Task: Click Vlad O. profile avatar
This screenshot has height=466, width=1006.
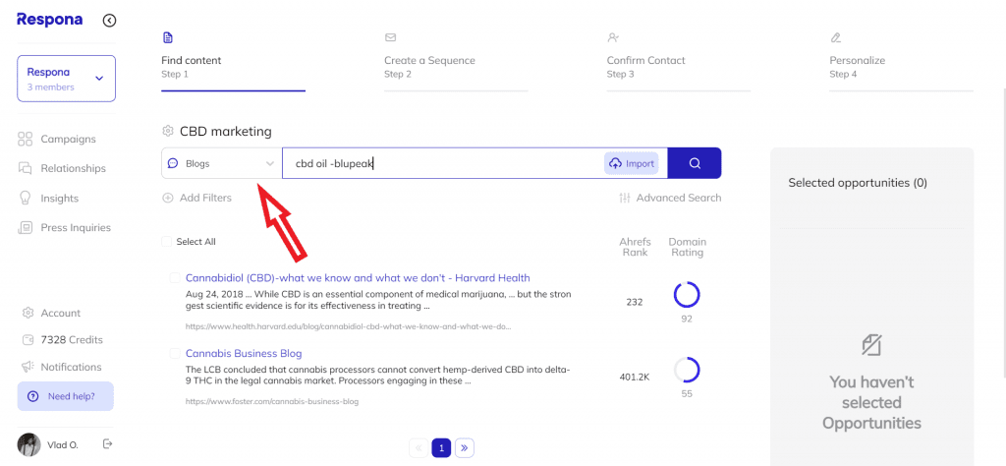Action: pos(28,444)
